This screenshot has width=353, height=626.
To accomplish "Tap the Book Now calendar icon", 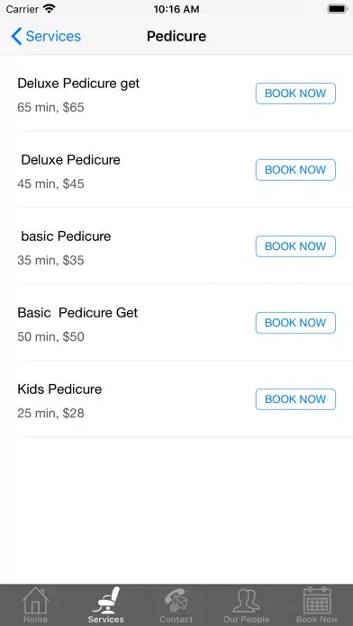I will (x=317, y=601).
